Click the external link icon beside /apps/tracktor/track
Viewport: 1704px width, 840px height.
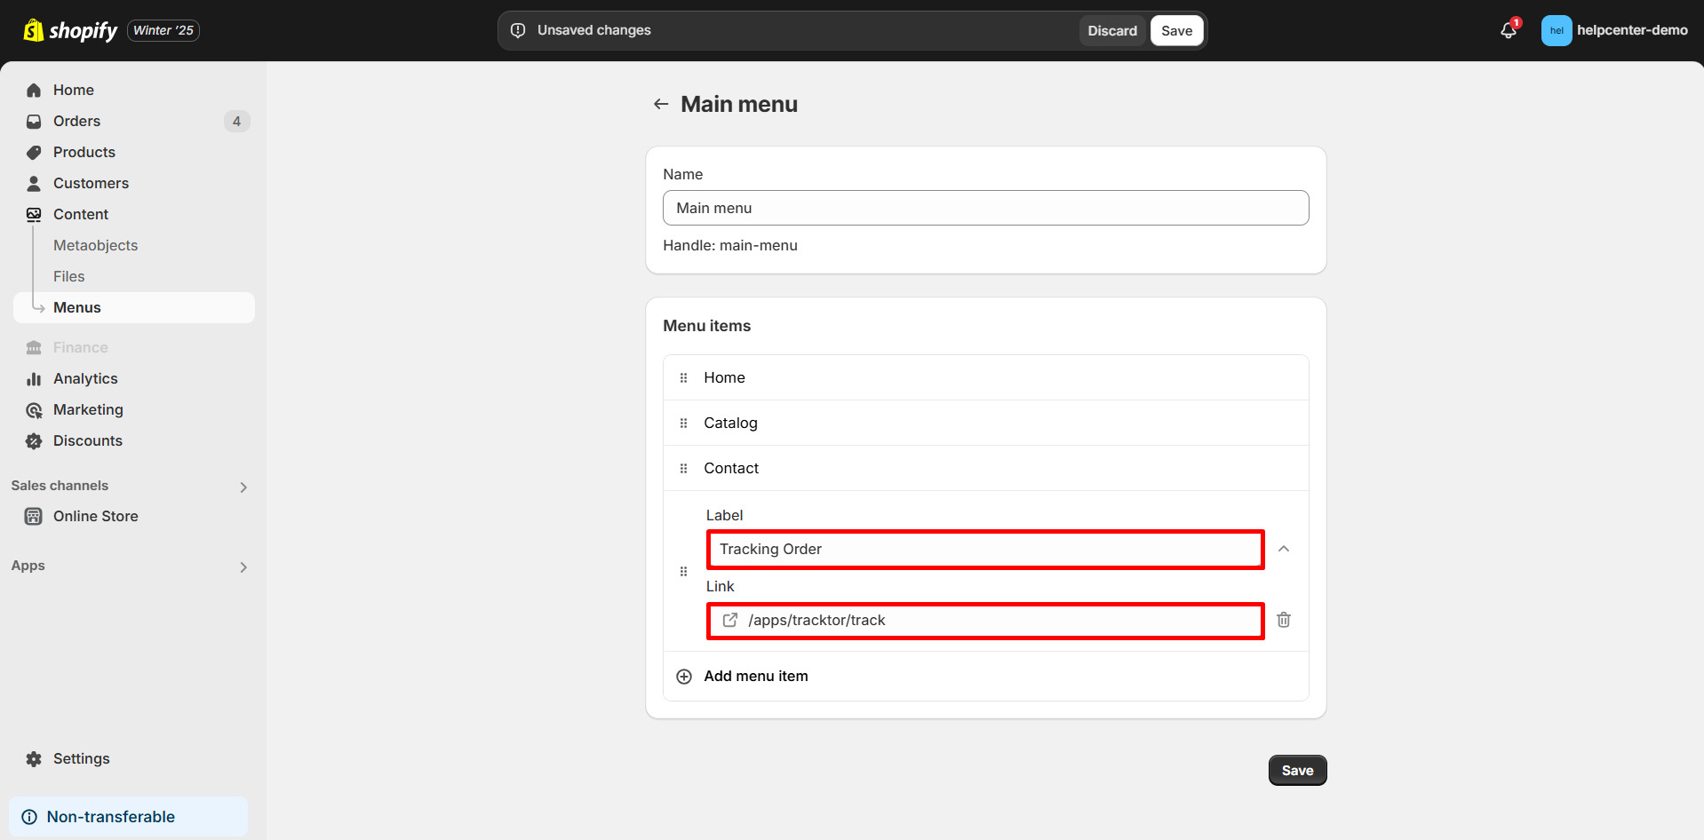[x=729, y=620]
